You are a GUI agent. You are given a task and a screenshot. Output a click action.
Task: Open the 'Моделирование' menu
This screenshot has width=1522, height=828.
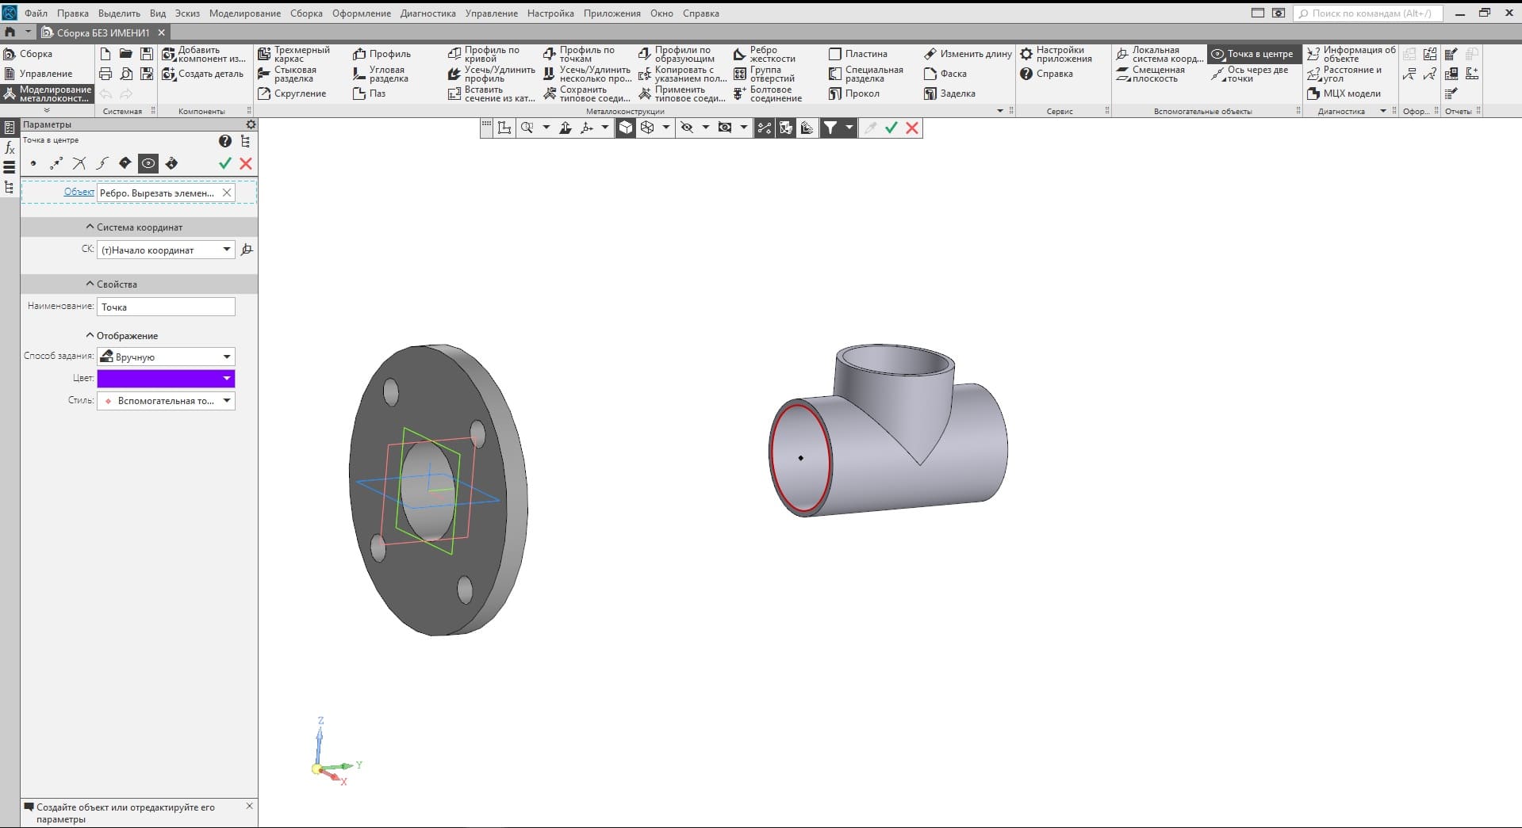click(x=245, y=13)
